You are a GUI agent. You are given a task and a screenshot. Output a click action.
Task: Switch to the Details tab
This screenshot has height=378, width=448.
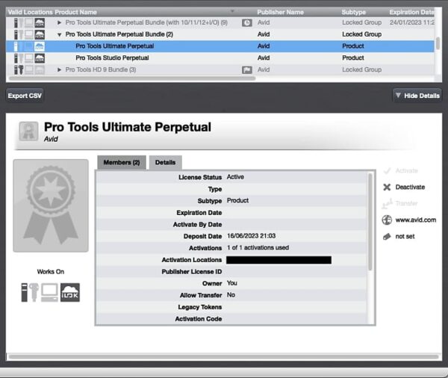pos(166,162)
